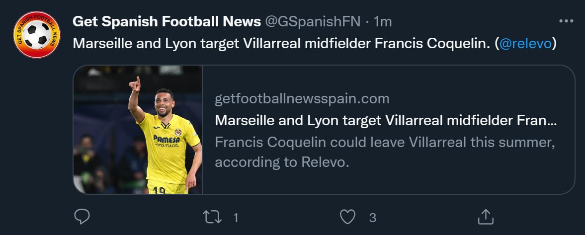Open the truncated card headline about Marseille and Lyon

click(386, 121)
